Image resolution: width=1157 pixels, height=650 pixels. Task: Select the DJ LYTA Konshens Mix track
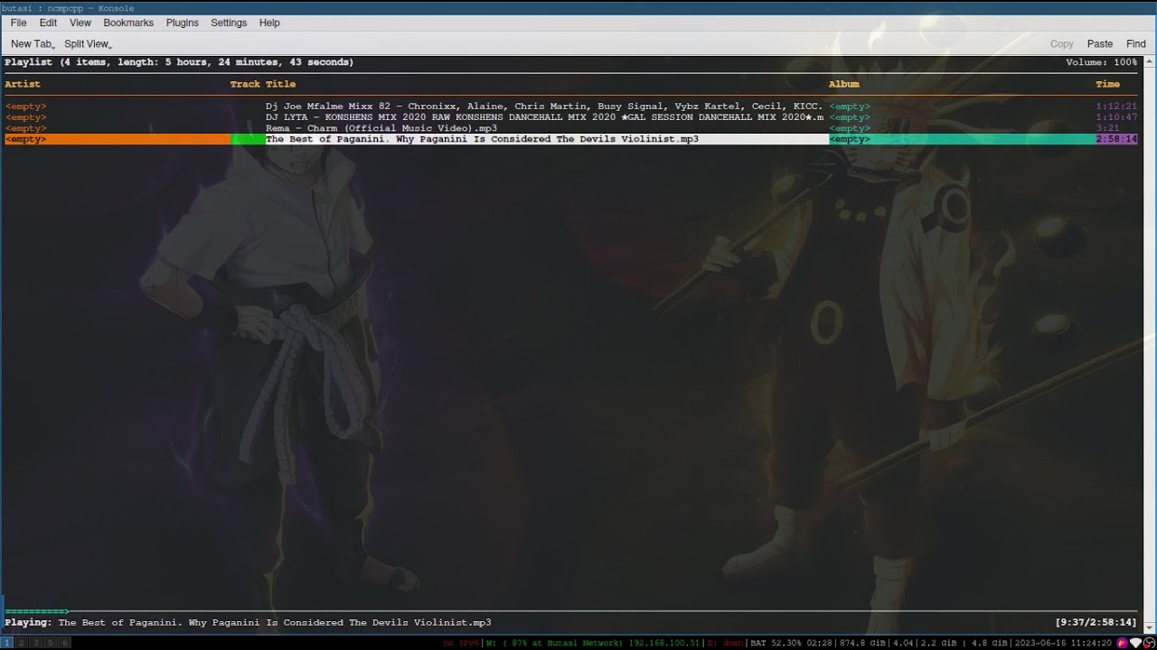pos(571,117)
